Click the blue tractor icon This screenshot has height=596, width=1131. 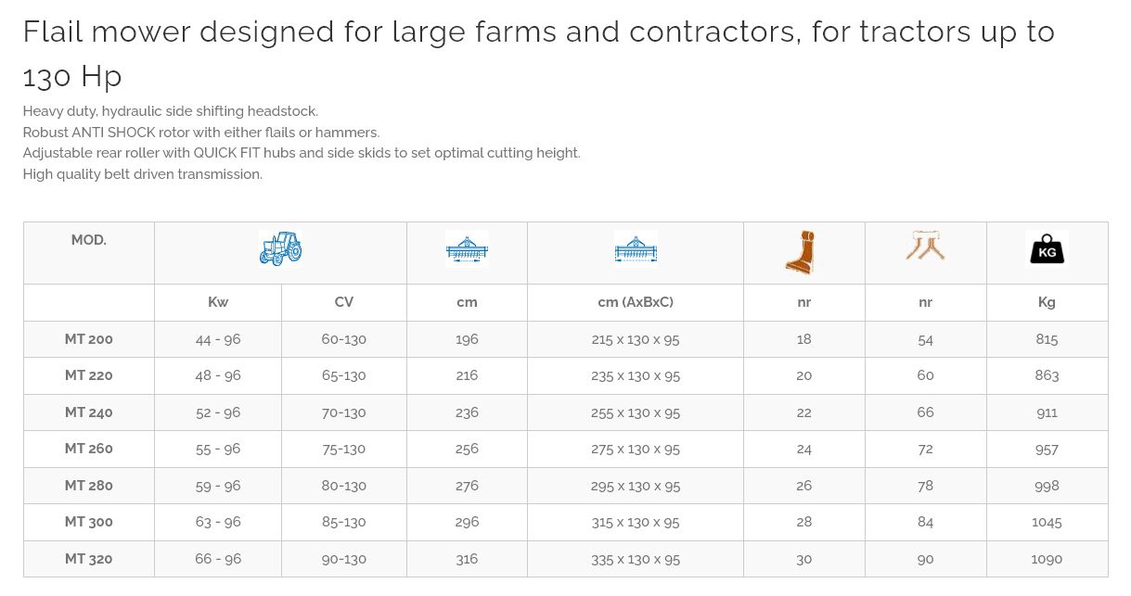point(280,248)
